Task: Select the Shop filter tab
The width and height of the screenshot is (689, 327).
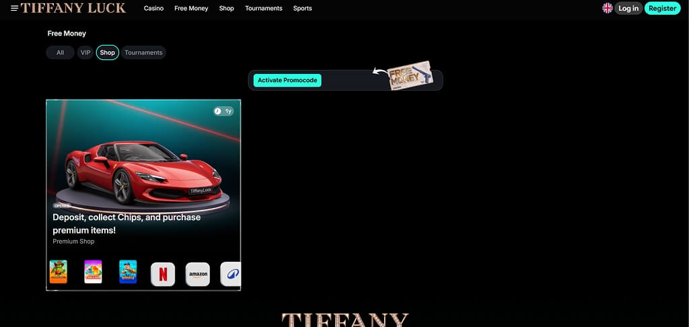Action: tap(107, 52)
